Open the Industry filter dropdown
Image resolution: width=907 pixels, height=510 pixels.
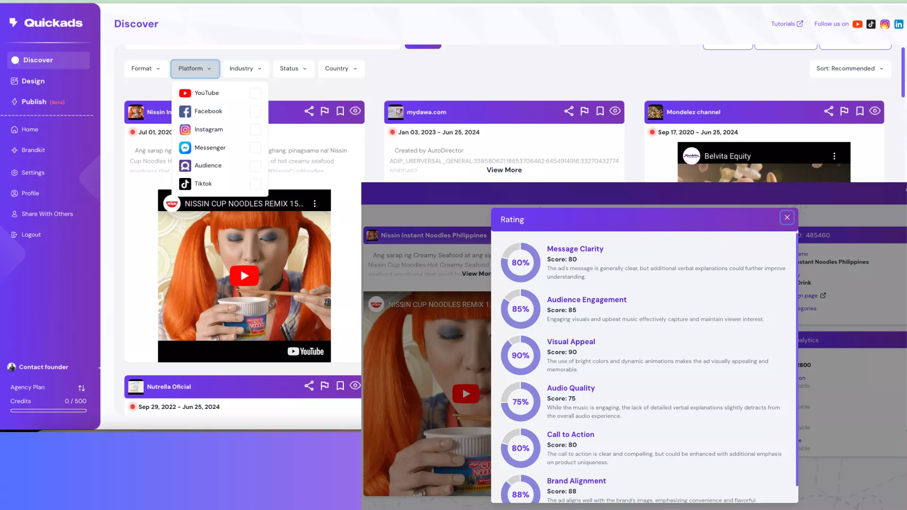(245, 68)
